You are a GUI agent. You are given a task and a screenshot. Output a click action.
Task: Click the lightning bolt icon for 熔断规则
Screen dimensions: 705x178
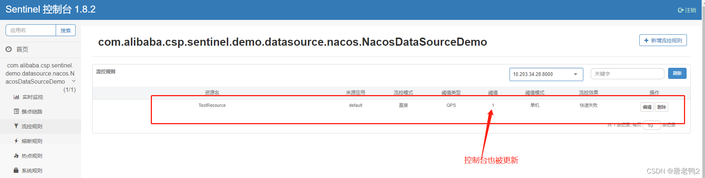16,141
